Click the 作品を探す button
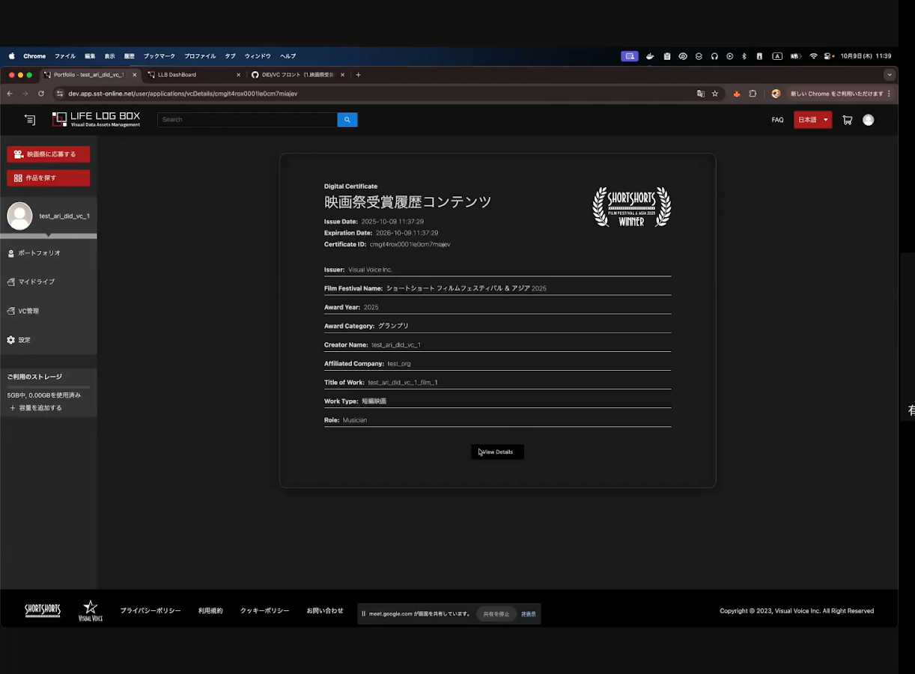The height and width of the screenshot is (674, 915). (x=49, y=178)
